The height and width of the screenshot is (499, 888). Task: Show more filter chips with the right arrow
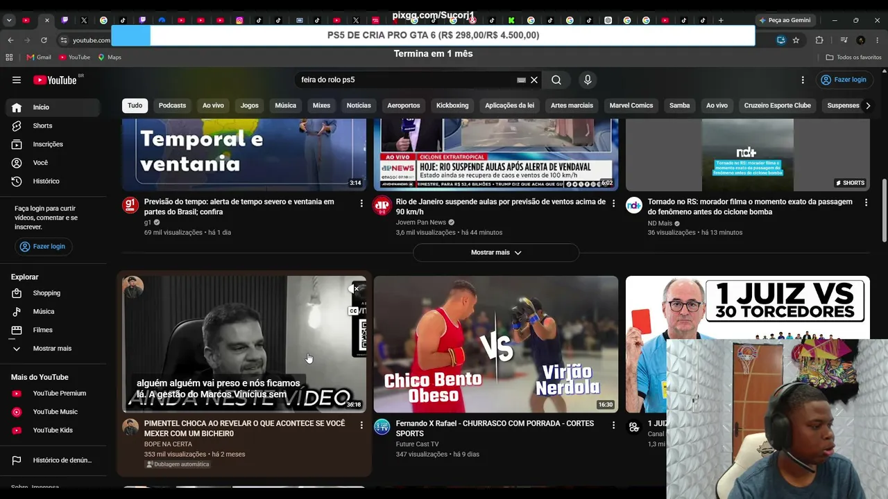point(868,105)
